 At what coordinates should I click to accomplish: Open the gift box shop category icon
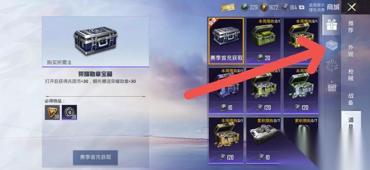[331, 25]
